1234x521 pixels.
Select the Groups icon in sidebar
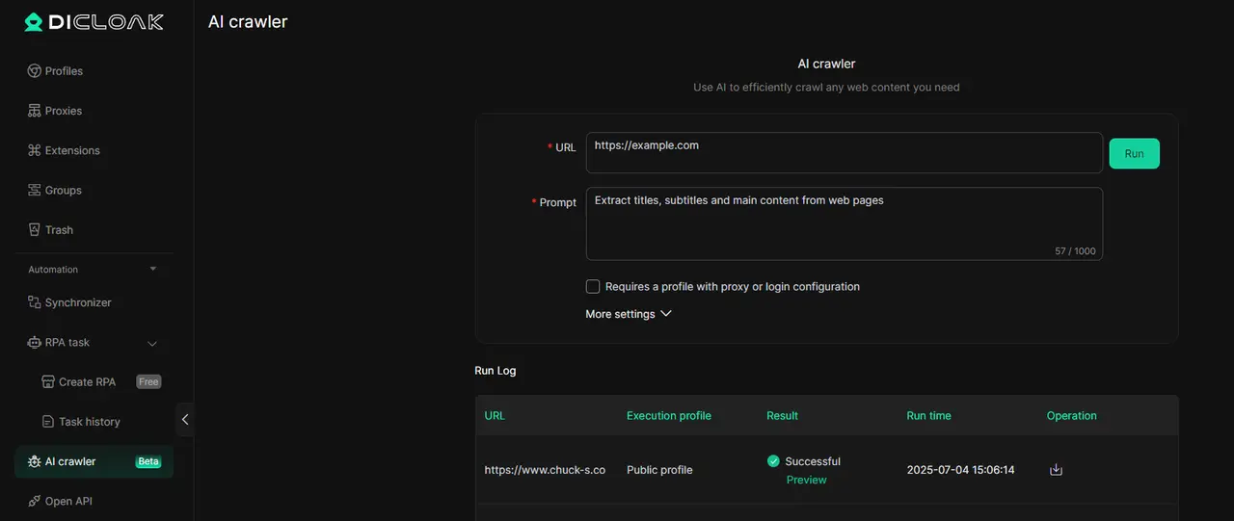point(35,191)
